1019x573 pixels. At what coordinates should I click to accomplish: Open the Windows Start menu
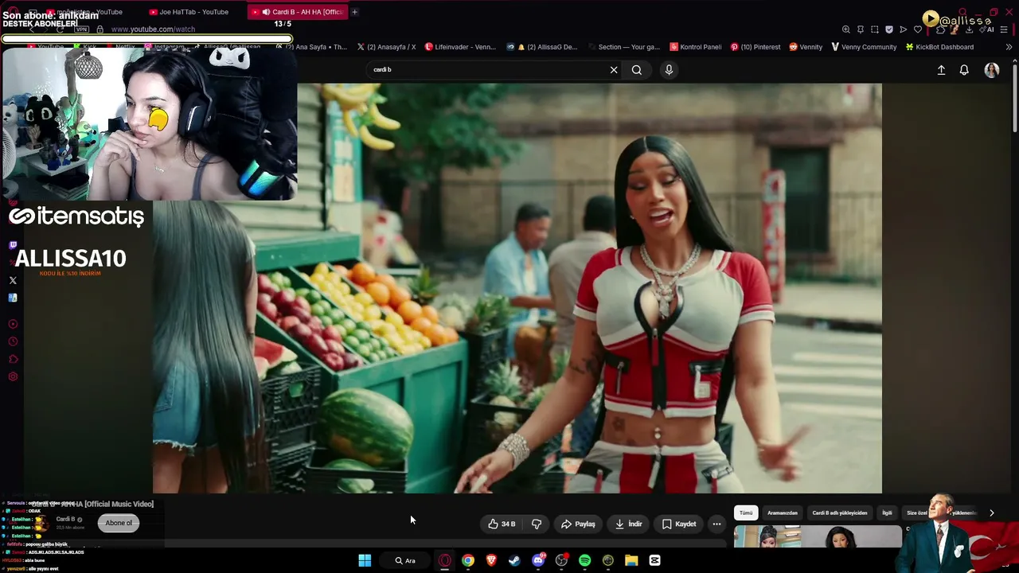click(x=365, y=560)
